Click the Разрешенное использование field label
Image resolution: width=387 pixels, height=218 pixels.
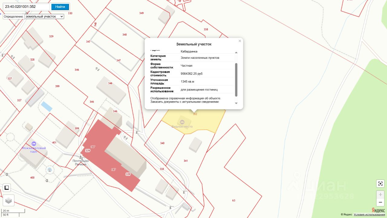click(162, 90)
